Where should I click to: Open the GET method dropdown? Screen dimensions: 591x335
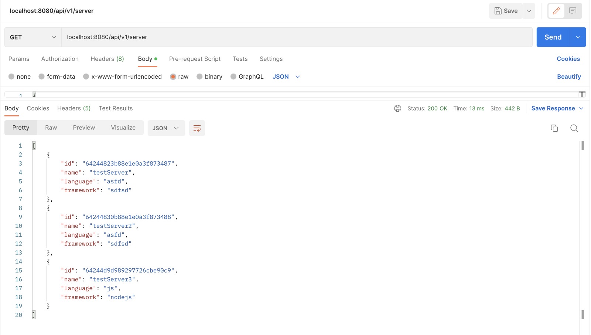(33, 37)
